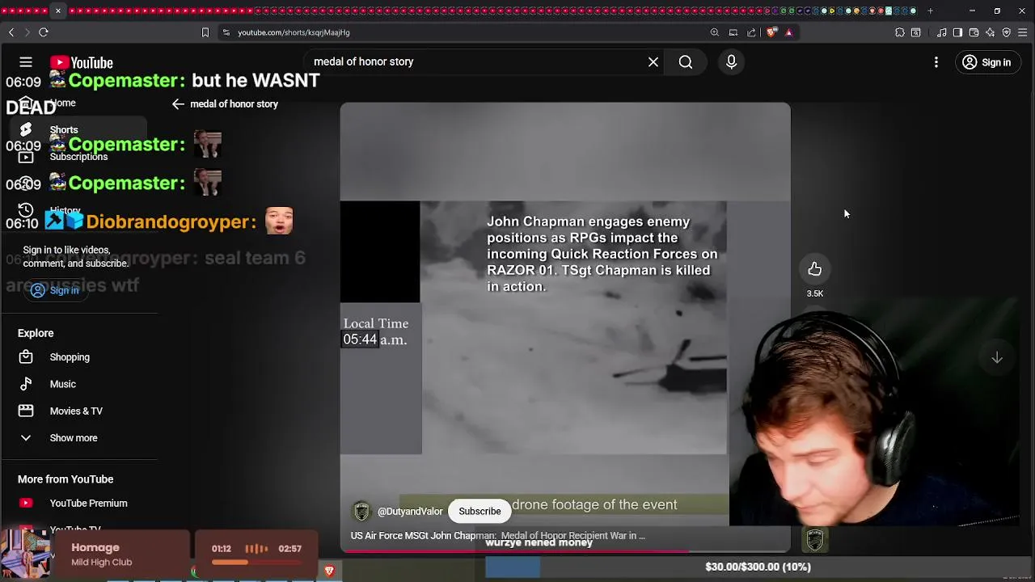
Task: Open Movies & TV in the sidebar
Action: [x=76, y=411]
